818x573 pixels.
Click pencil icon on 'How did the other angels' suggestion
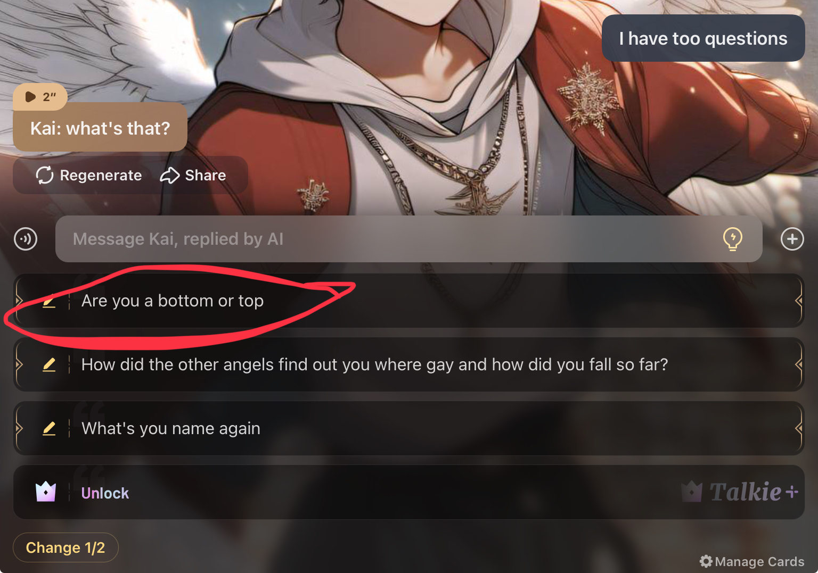click(x=49, y=365)
